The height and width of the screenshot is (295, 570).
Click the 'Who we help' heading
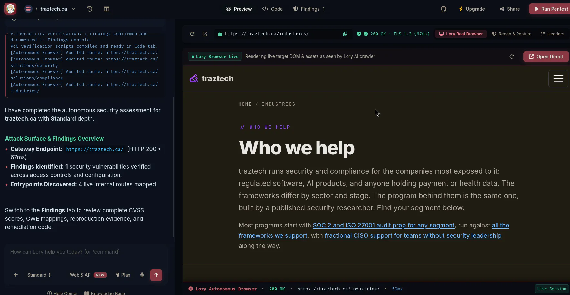(297, 148)
